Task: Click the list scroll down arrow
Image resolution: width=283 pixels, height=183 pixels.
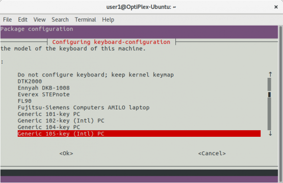Action: 270,133
